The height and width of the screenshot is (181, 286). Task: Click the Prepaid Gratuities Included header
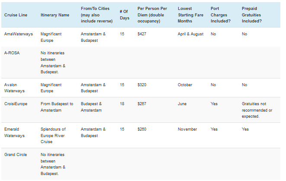pyautogui.click(x=252, y=15)
